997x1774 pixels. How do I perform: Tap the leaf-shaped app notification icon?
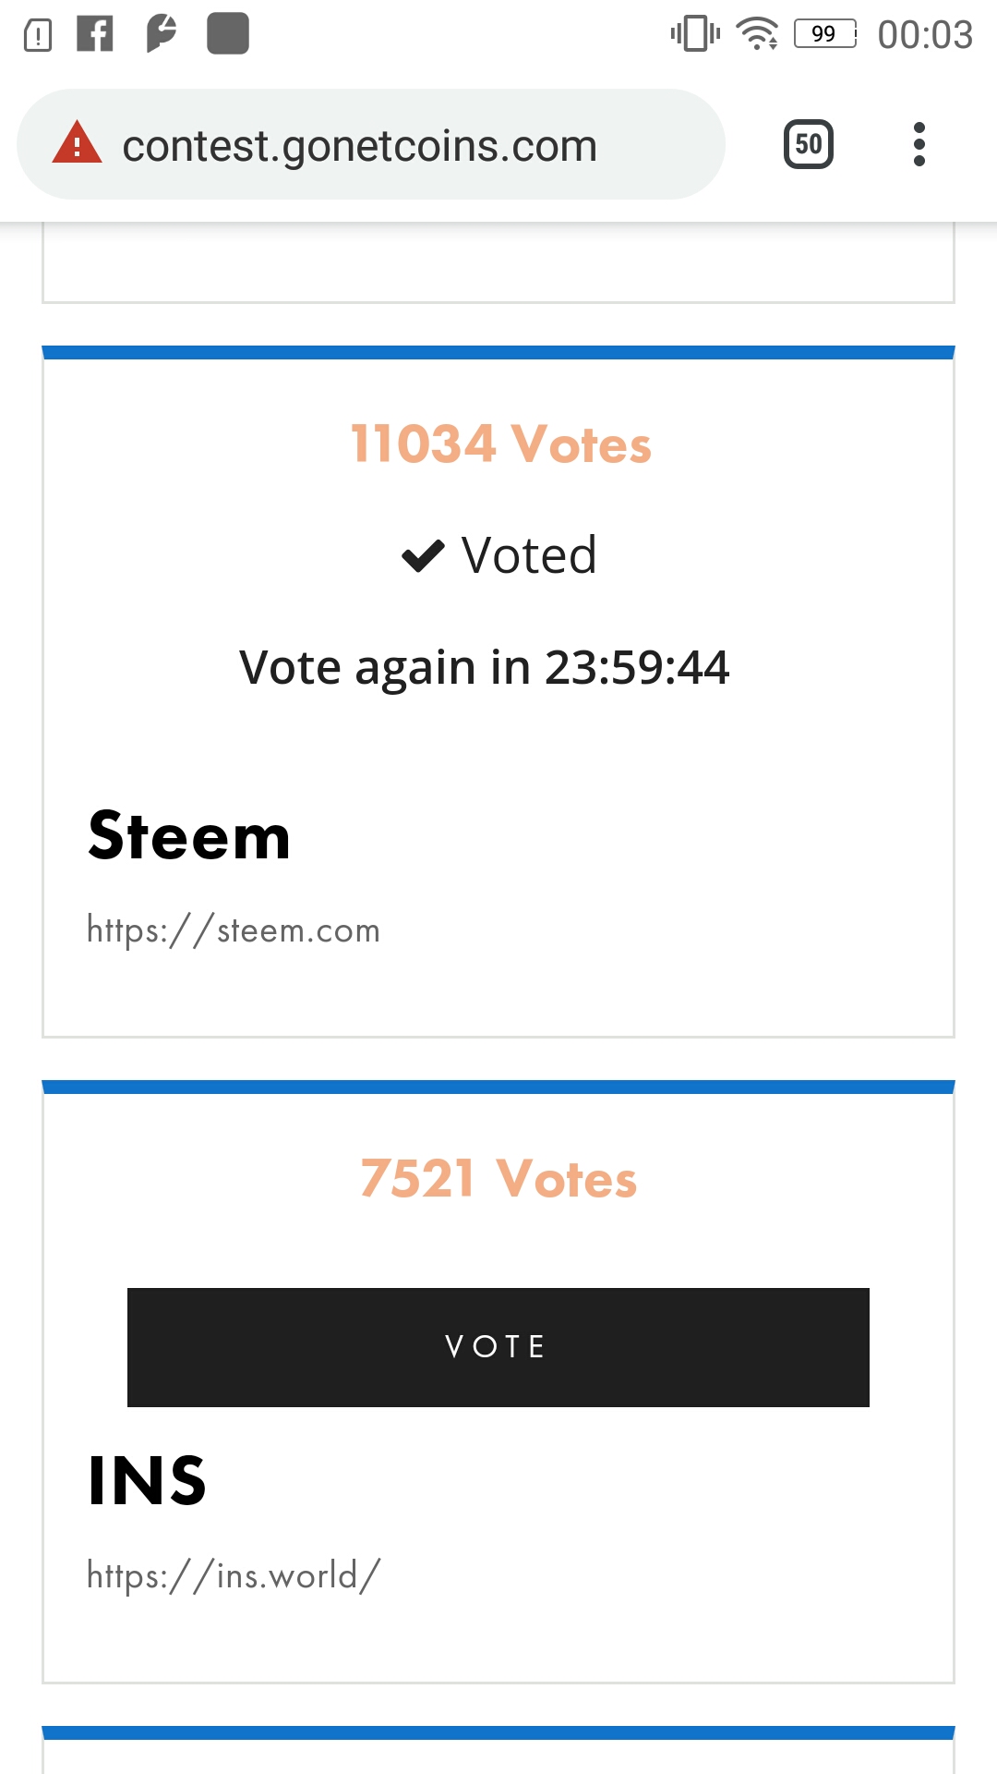pyautogui.click(x=161, y=34)
